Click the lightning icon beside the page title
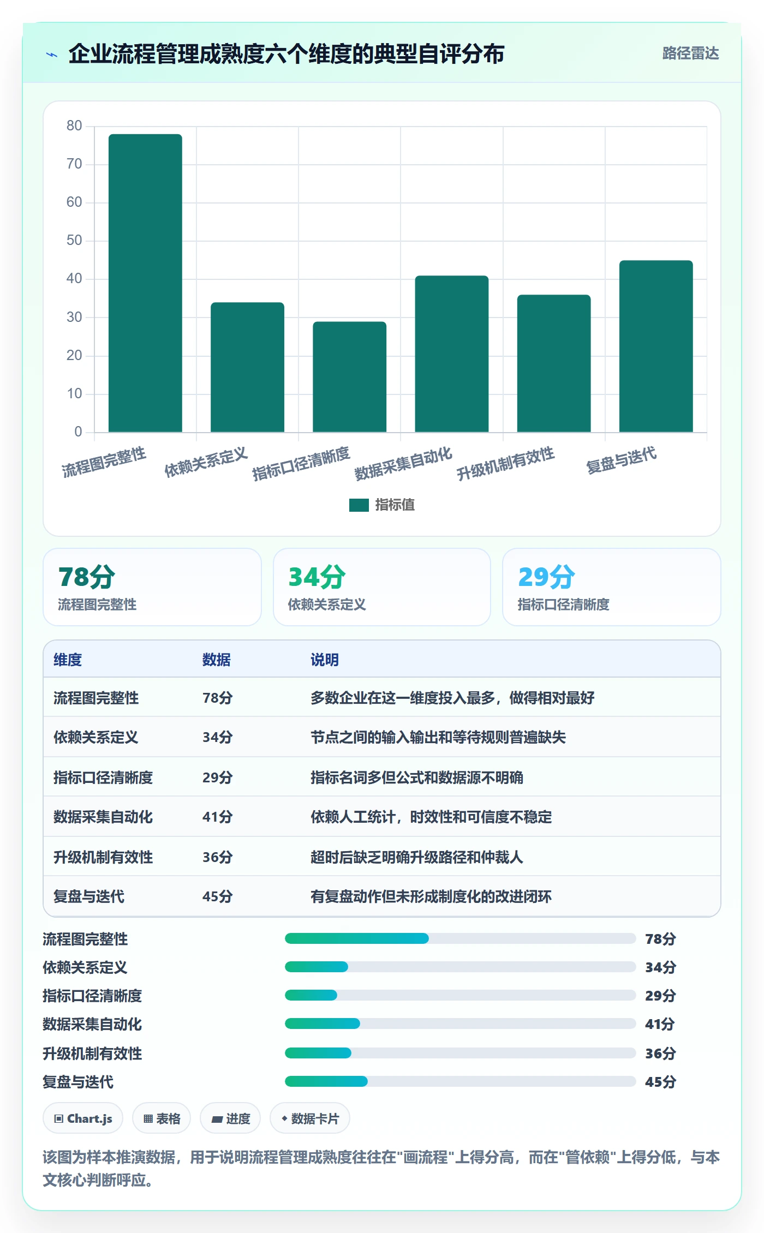 (x=52, y=55)
